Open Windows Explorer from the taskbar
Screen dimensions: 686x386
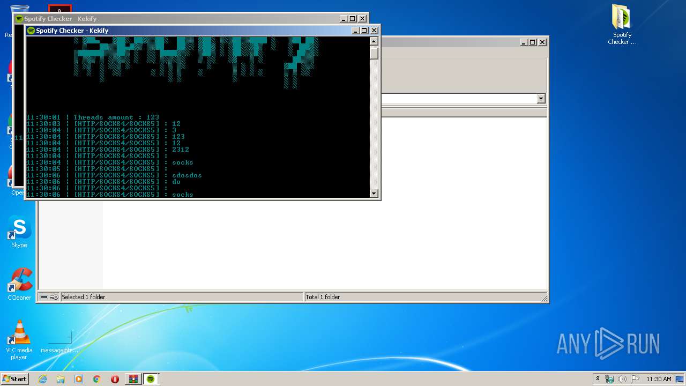(61, 379)
